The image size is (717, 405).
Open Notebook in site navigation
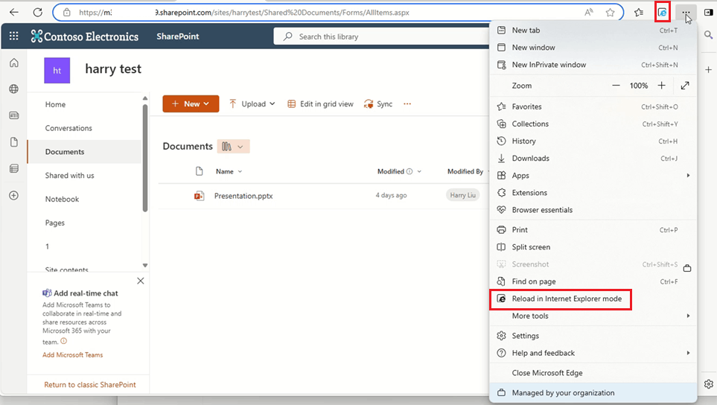[62, 200]
